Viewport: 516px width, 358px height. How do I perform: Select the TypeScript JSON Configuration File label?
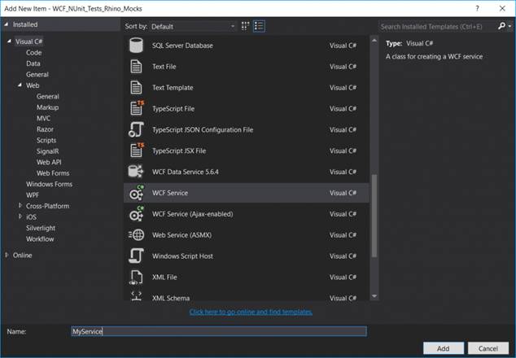click(x=203, y=129)
